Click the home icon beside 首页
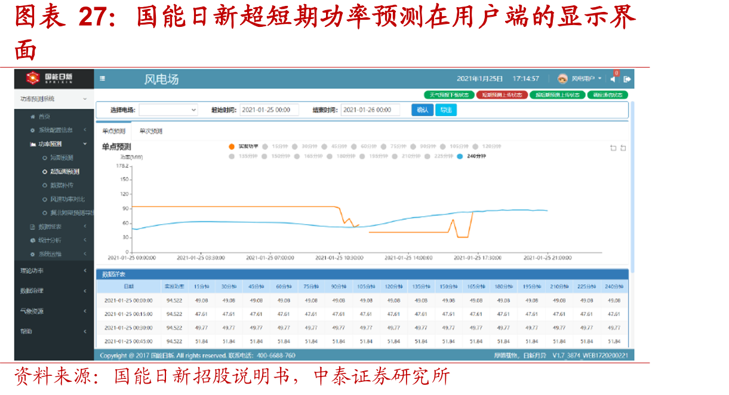This screenshot has width=729, height=395. click(32, 117)
